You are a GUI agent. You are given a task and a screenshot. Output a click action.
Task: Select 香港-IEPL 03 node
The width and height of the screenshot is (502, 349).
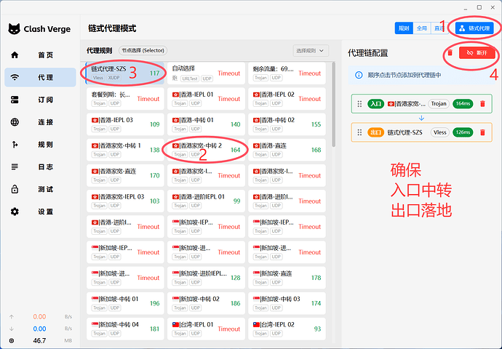tap(125, 124)
